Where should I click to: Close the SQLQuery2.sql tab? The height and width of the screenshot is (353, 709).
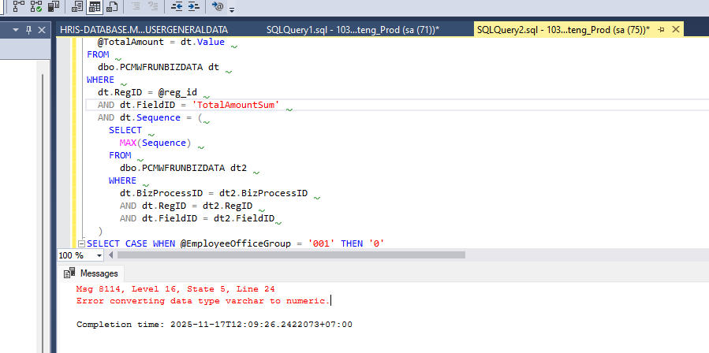point(675,29)
